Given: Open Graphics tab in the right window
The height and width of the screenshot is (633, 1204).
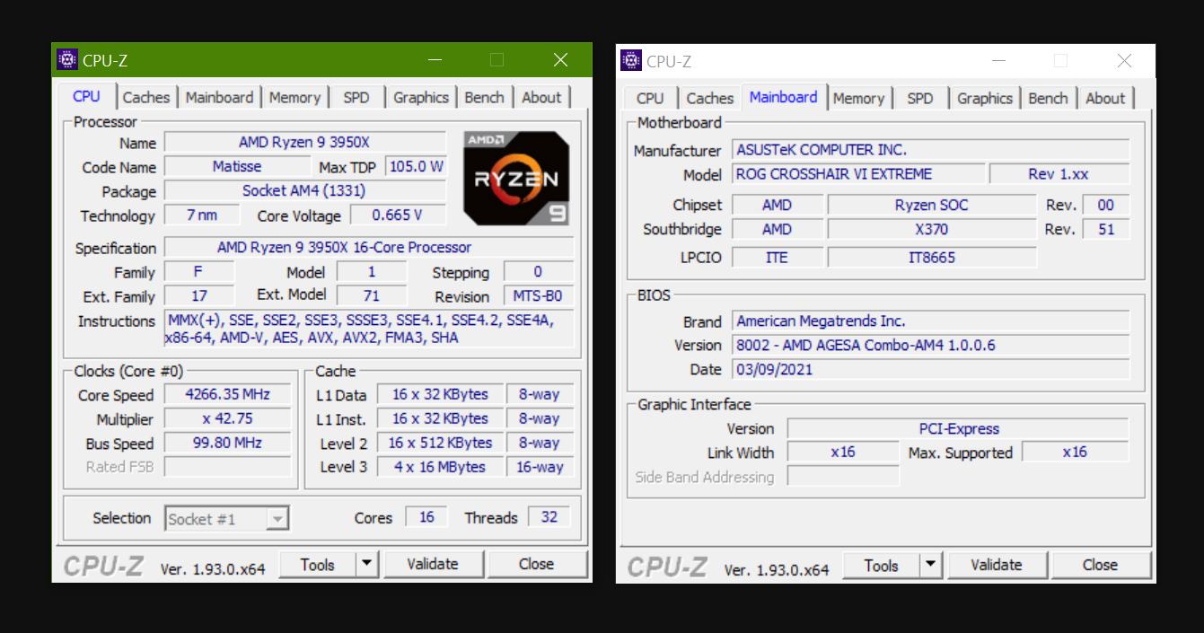Looking at the screenshot, I should point(985,98).
